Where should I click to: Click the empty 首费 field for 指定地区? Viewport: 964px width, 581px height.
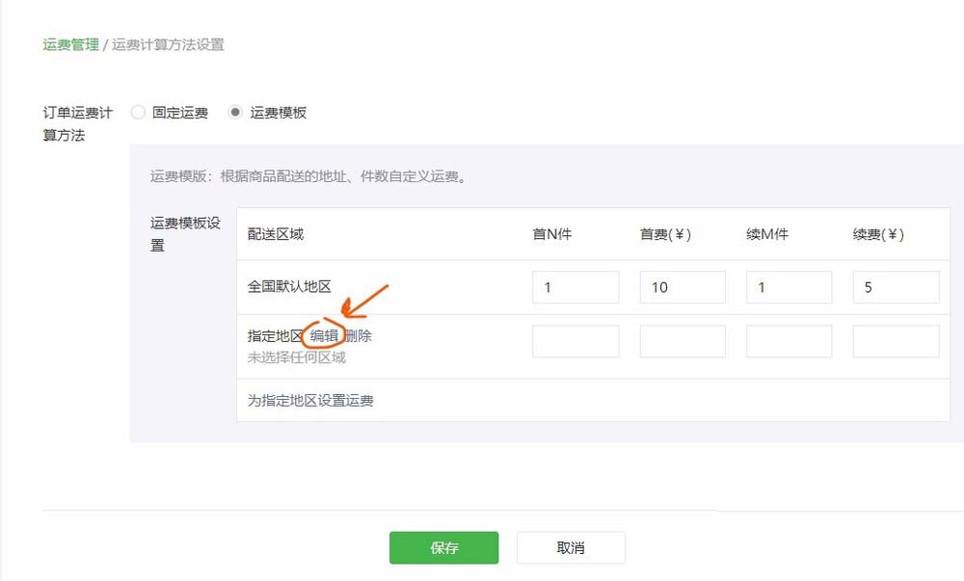coord(683,340)
